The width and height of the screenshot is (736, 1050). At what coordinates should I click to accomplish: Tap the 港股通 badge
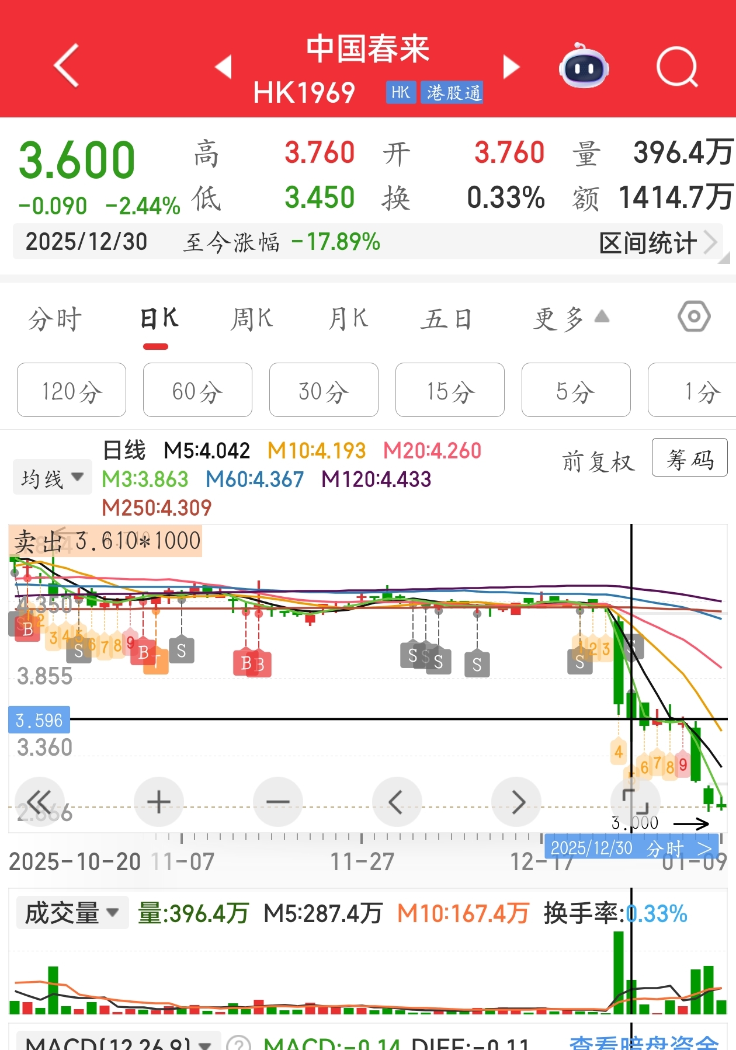453,92
